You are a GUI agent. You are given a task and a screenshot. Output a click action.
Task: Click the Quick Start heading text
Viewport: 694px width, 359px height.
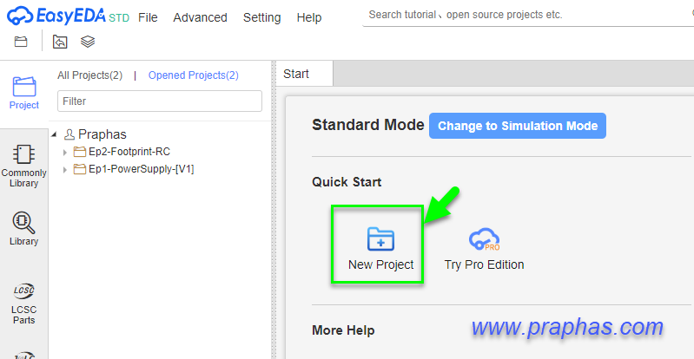point(347,182)
